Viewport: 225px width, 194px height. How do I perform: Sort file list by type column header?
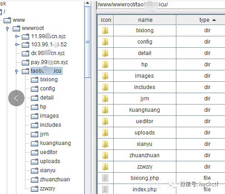(201, 20)
